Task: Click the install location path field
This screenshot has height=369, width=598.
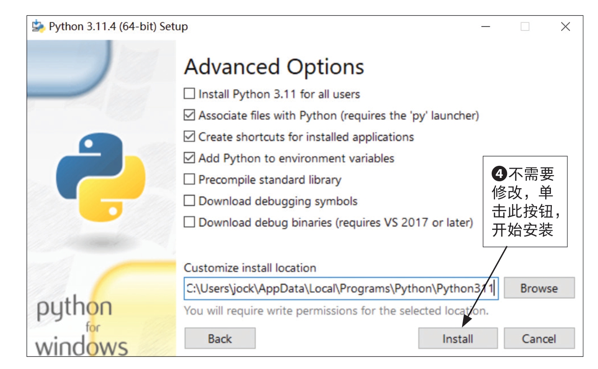Action: (x=341, y=288)
